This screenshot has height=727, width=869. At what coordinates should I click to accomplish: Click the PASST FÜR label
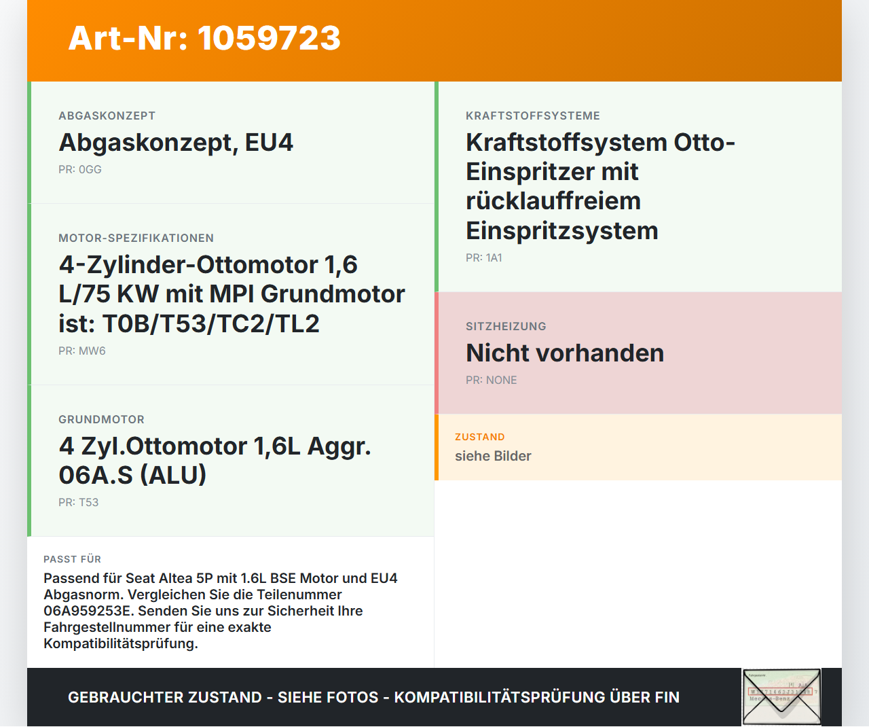(x=73, y=559)
